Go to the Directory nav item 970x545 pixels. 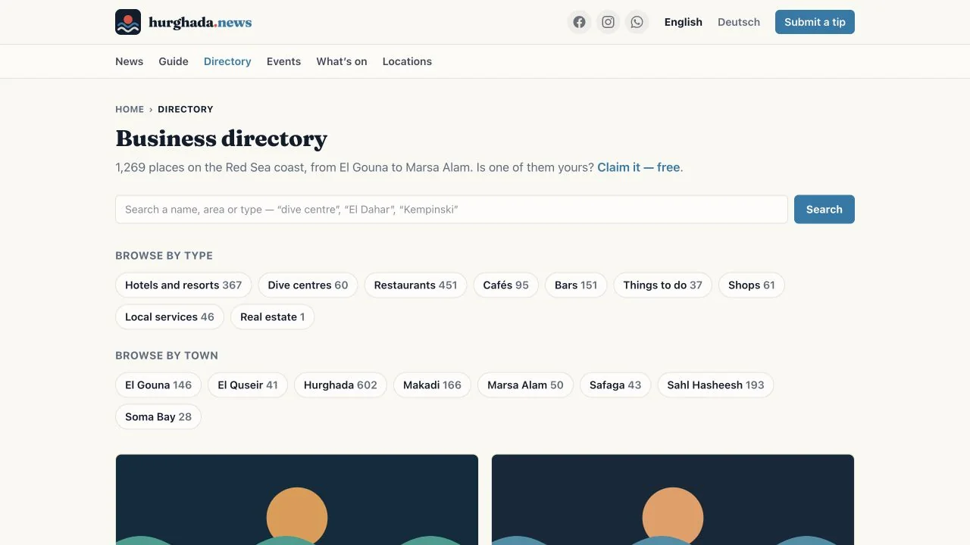point(227,61)
